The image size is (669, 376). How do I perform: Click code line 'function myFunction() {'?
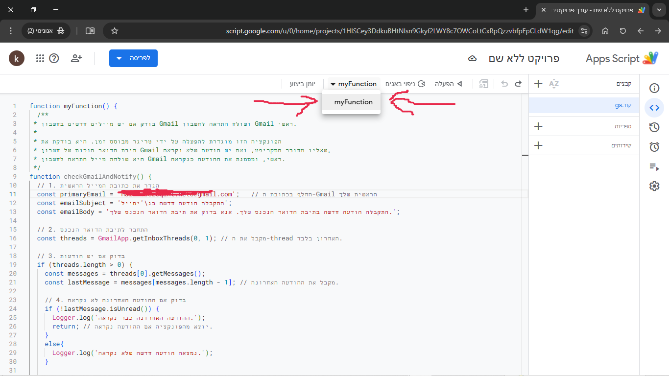click(73, 106)
